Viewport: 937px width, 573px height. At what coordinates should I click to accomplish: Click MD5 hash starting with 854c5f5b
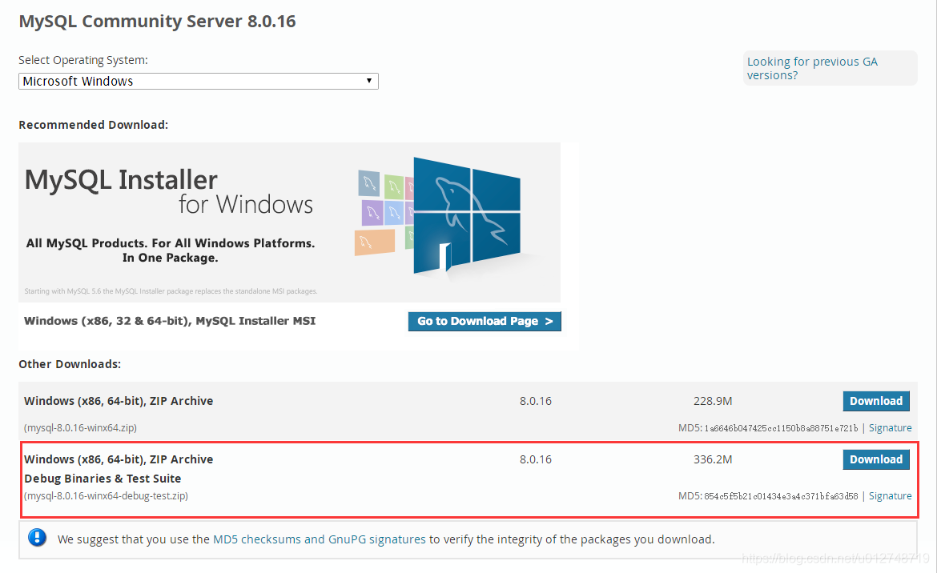coord(781,496)
